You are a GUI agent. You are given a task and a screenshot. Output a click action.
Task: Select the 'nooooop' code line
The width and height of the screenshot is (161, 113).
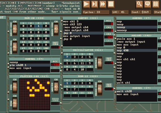point(137,30)
